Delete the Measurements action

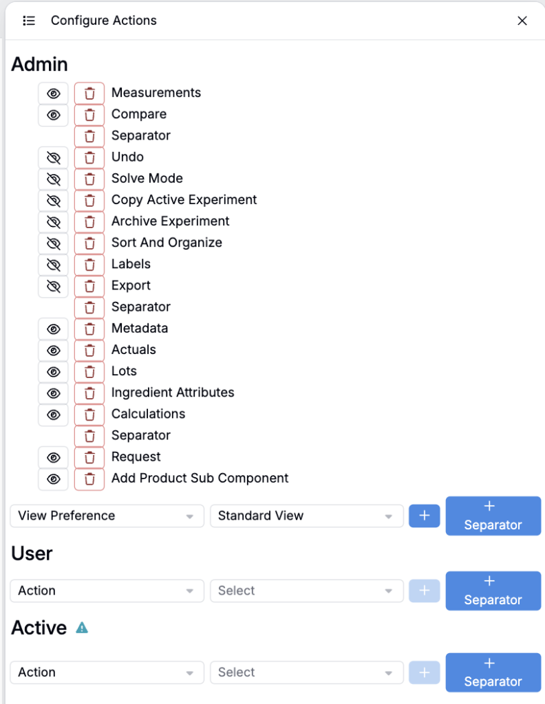(89, 93)
